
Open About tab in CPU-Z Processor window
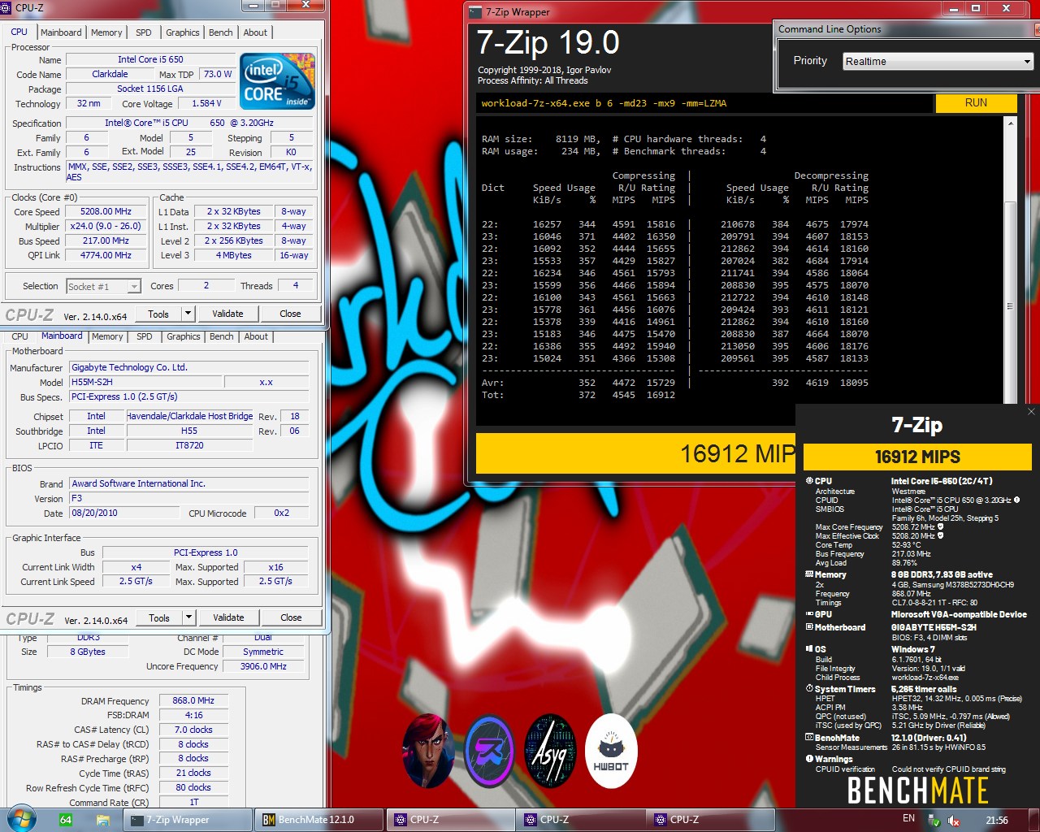coord(255,32)
